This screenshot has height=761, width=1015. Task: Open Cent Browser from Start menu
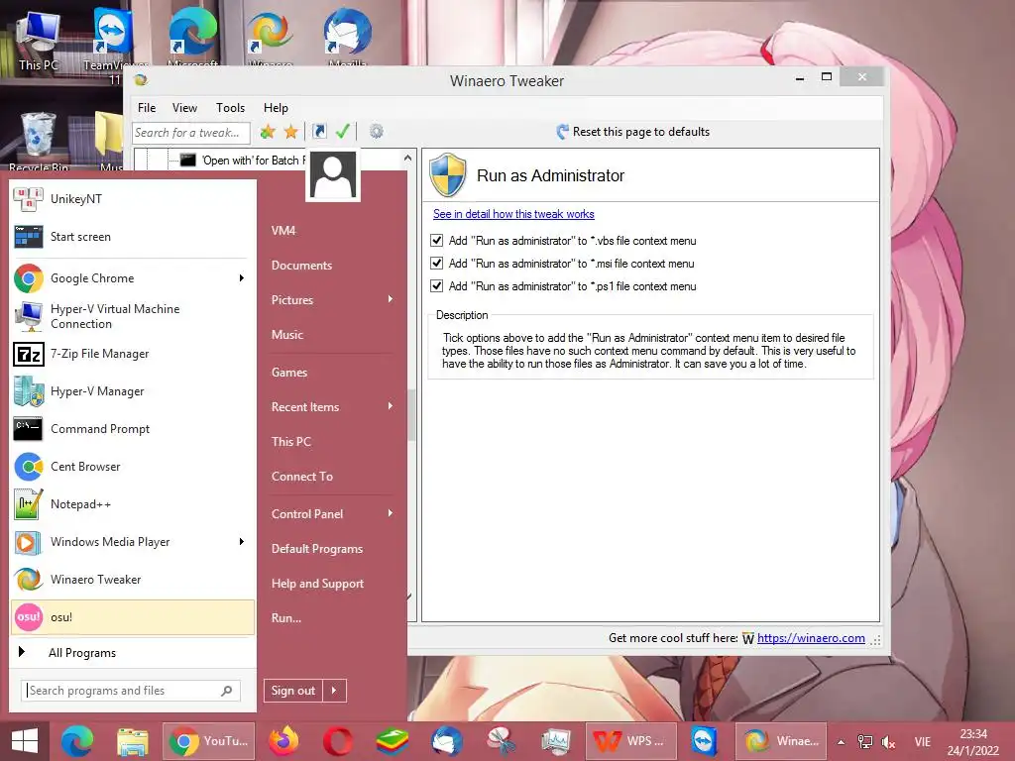pos(133,467)
